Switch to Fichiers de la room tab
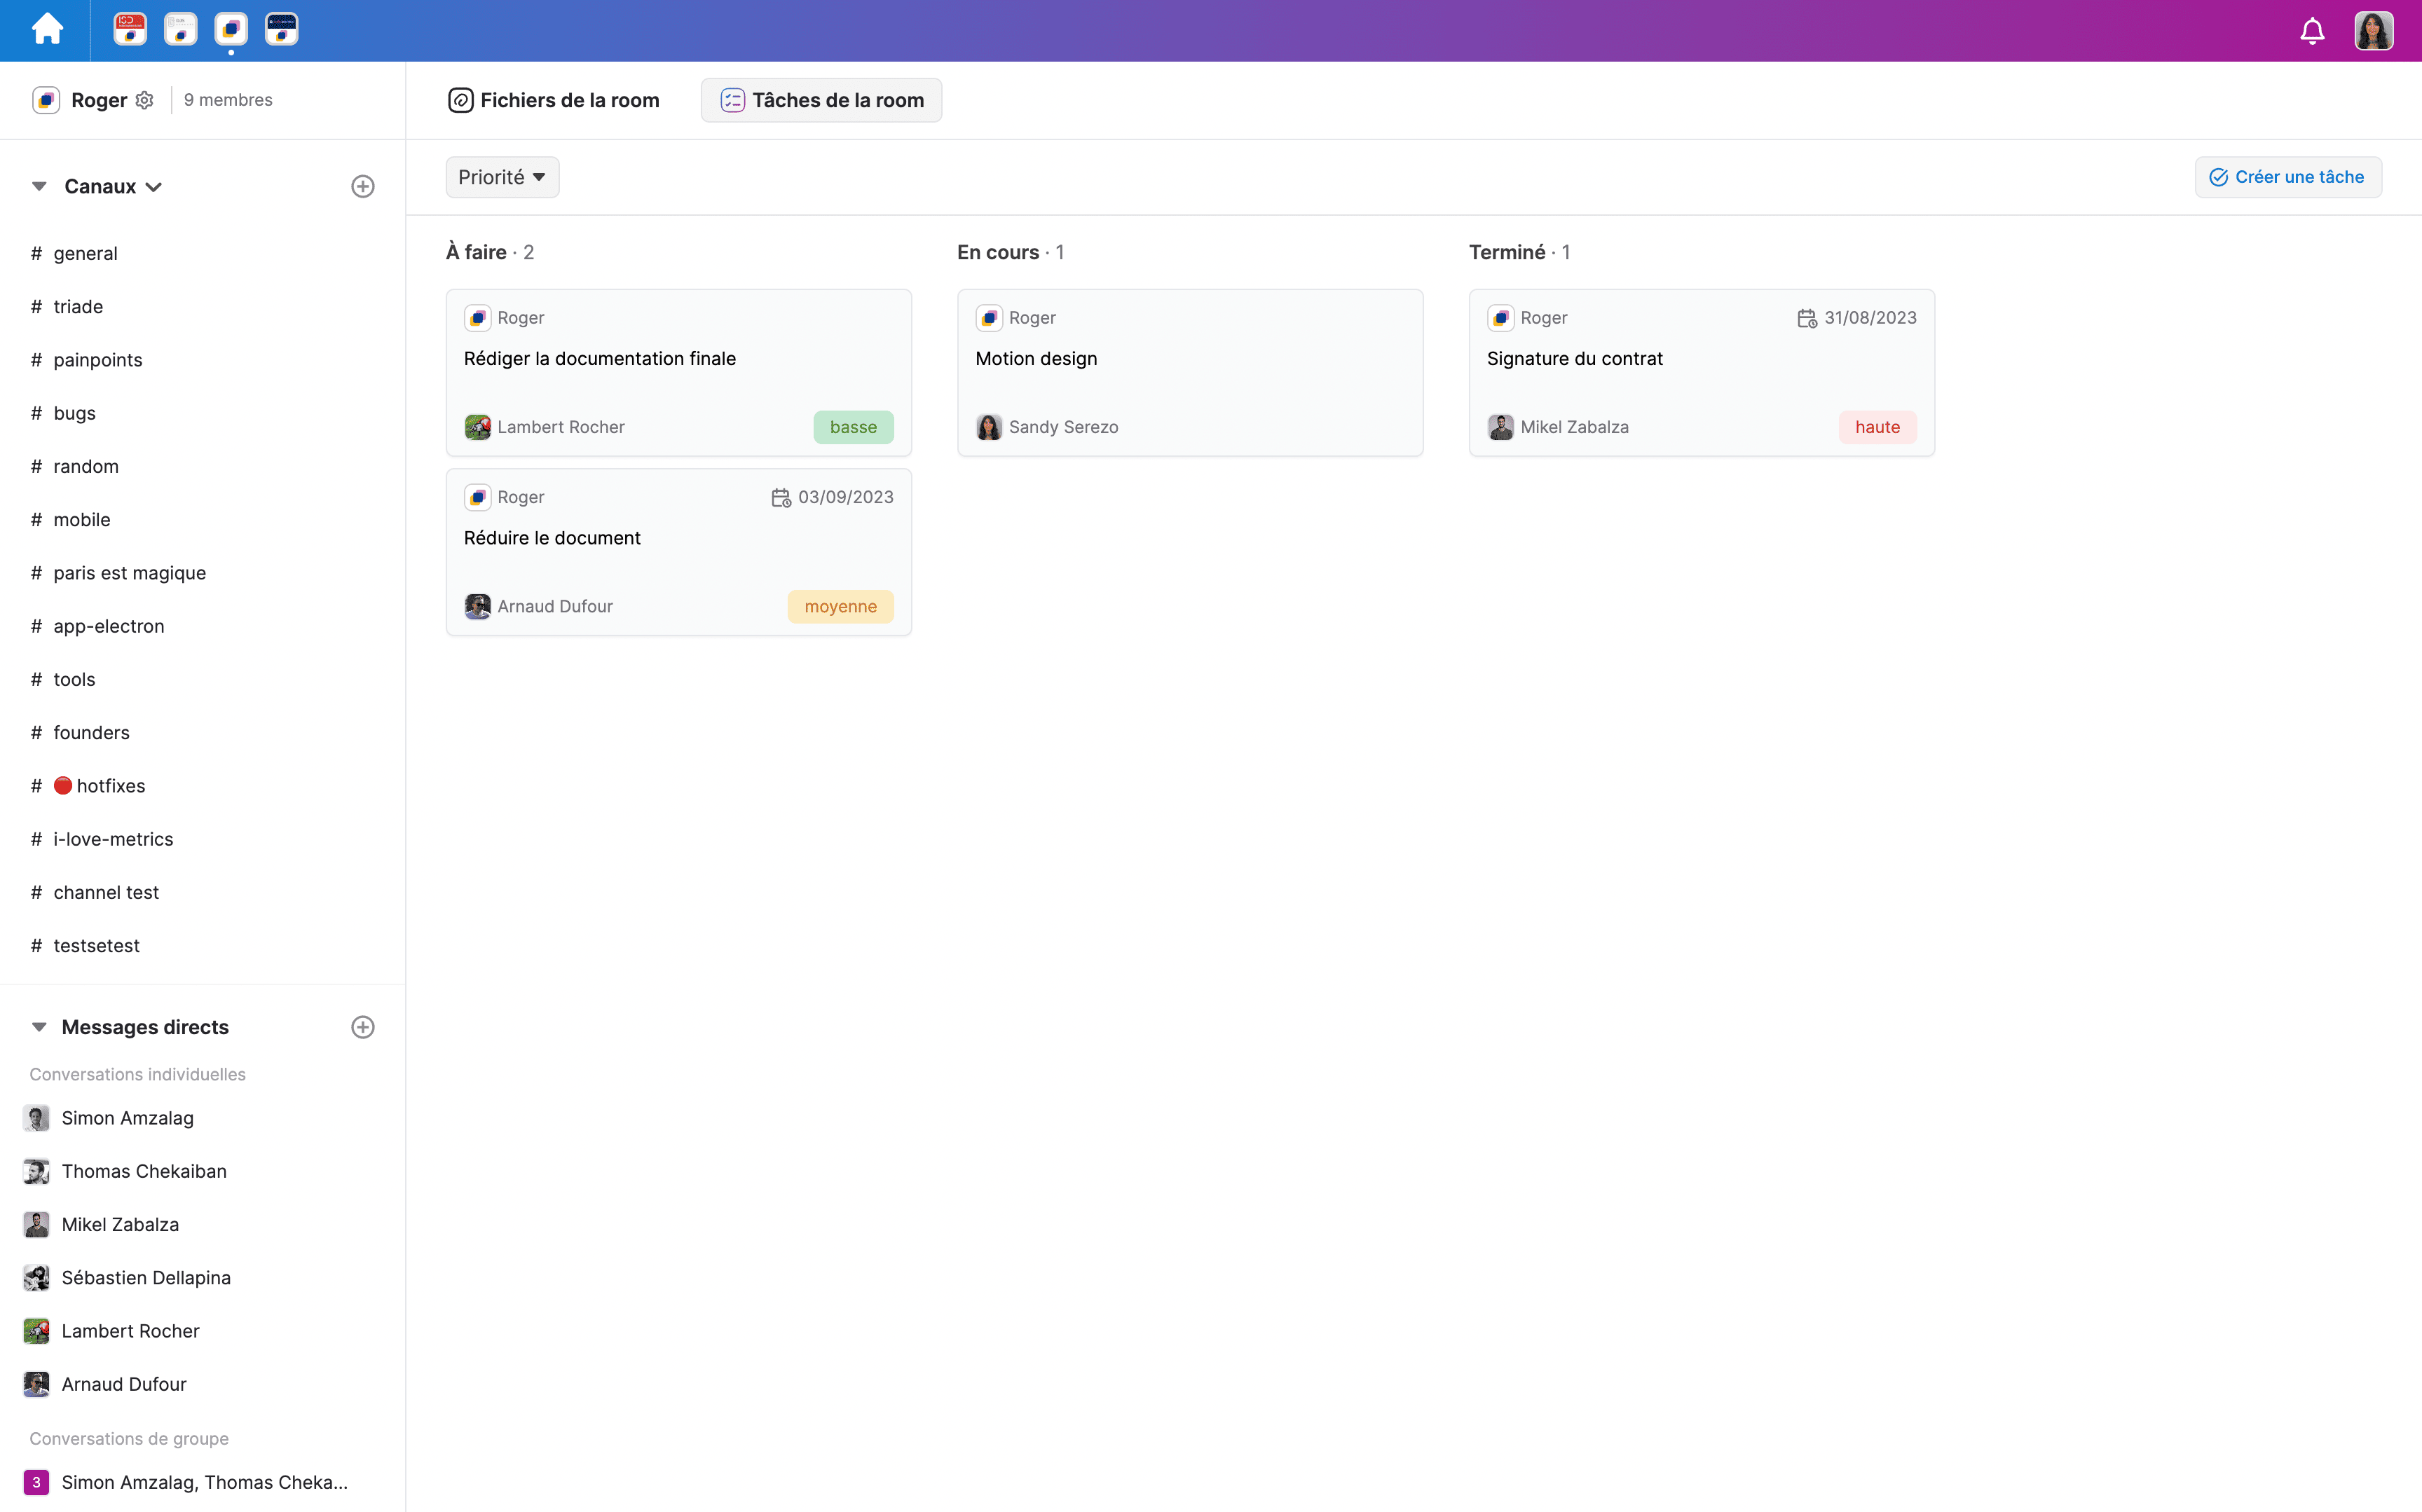 pyautogui.click(x=554, y=100)
